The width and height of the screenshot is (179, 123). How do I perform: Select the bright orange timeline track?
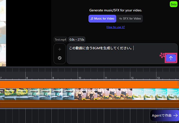89,84
